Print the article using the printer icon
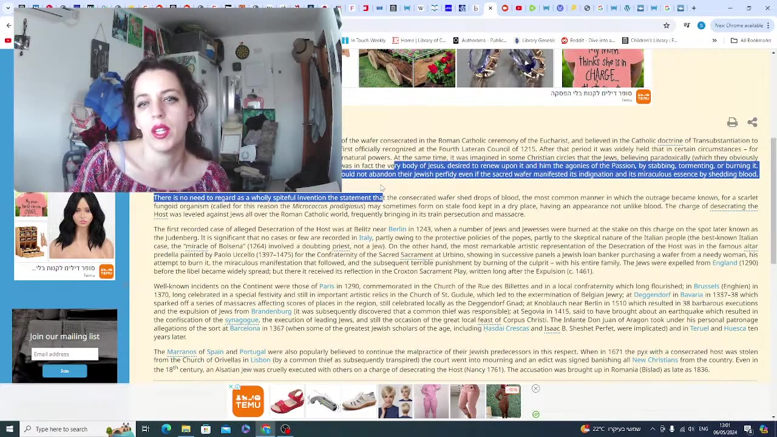The height and width of the screenshot is (437, 777). [732, 123]
